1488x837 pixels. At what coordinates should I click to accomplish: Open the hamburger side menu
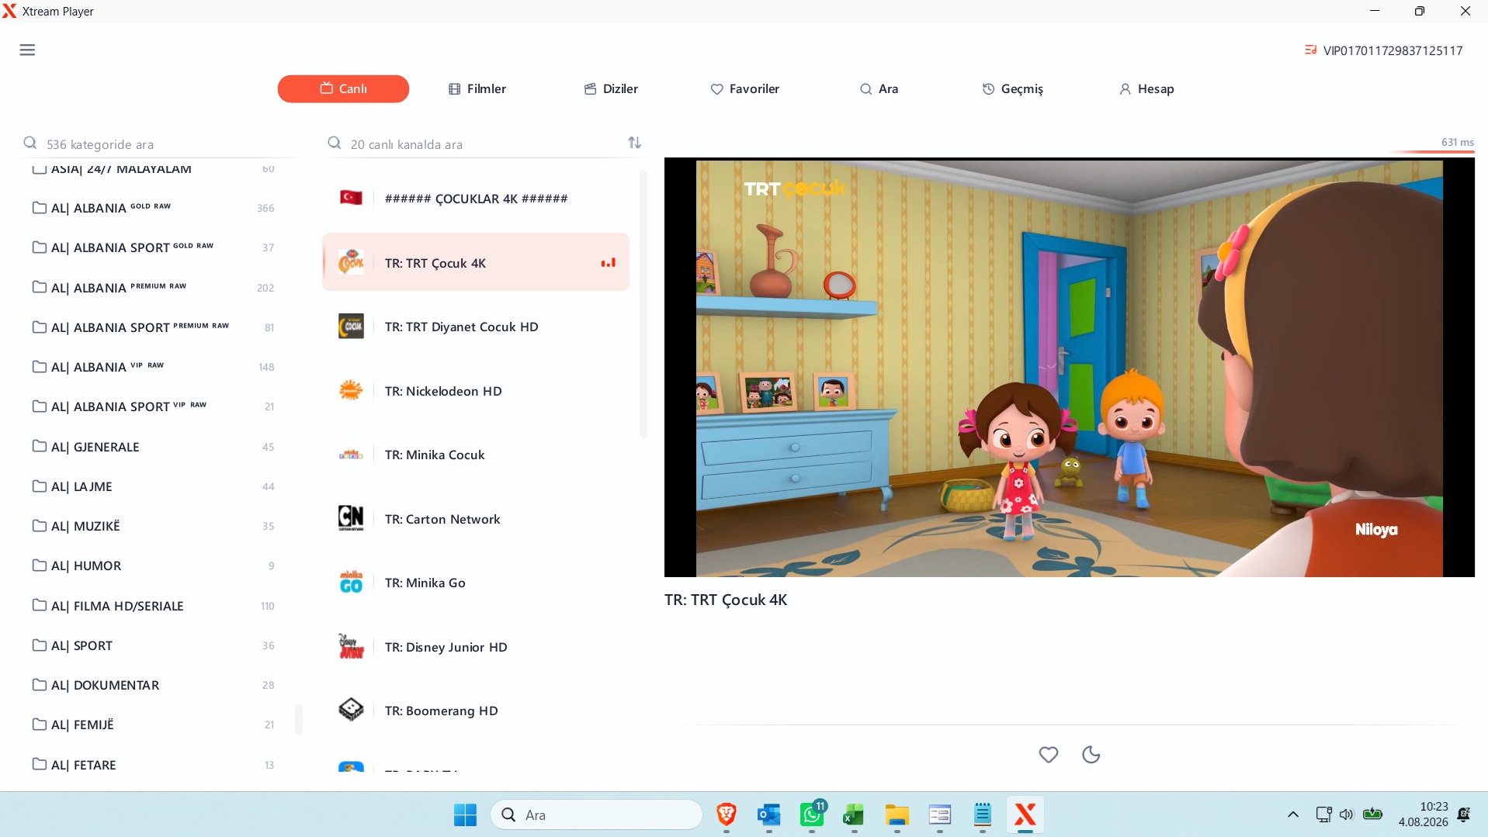coord(27,50)
